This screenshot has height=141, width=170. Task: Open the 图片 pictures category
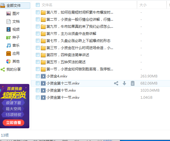tap(13, 14)
